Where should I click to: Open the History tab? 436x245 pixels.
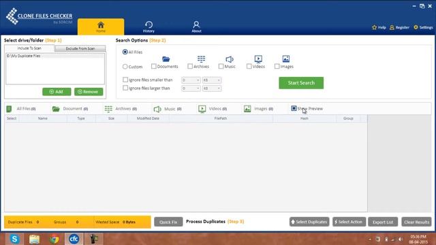(x=149, y=27)
